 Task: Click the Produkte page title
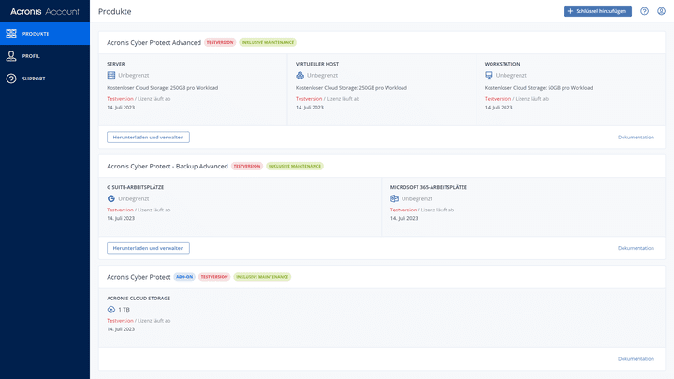pos(115,11)
